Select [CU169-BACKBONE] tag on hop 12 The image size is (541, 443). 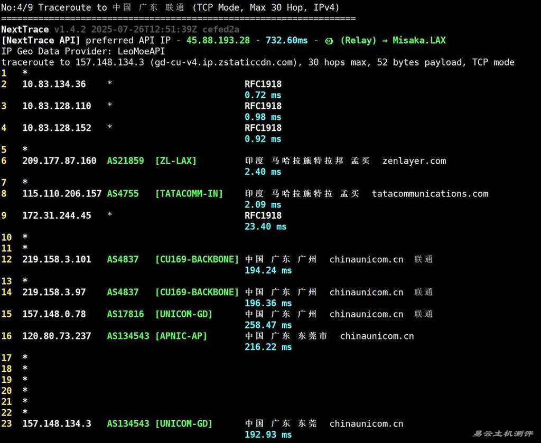pyautogui.click(x=197, y=259)
